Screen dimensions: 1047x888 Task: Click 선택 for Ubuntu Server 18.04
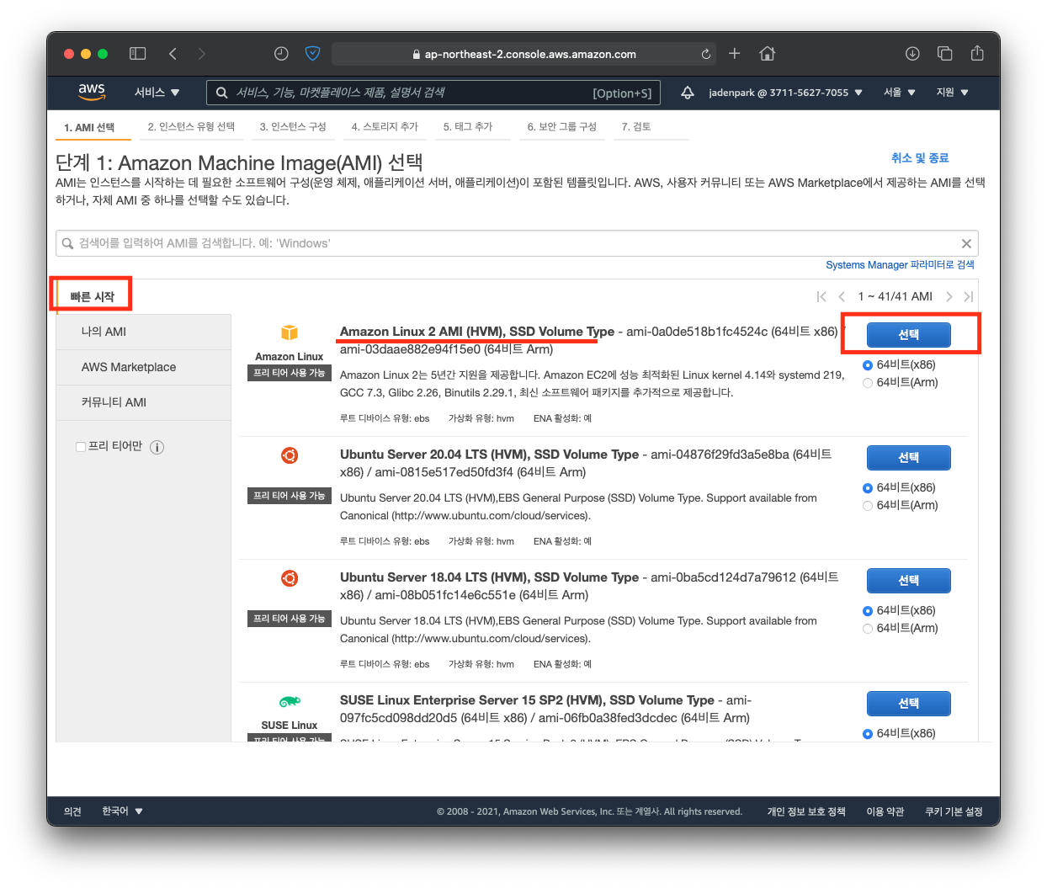[909, 581]
